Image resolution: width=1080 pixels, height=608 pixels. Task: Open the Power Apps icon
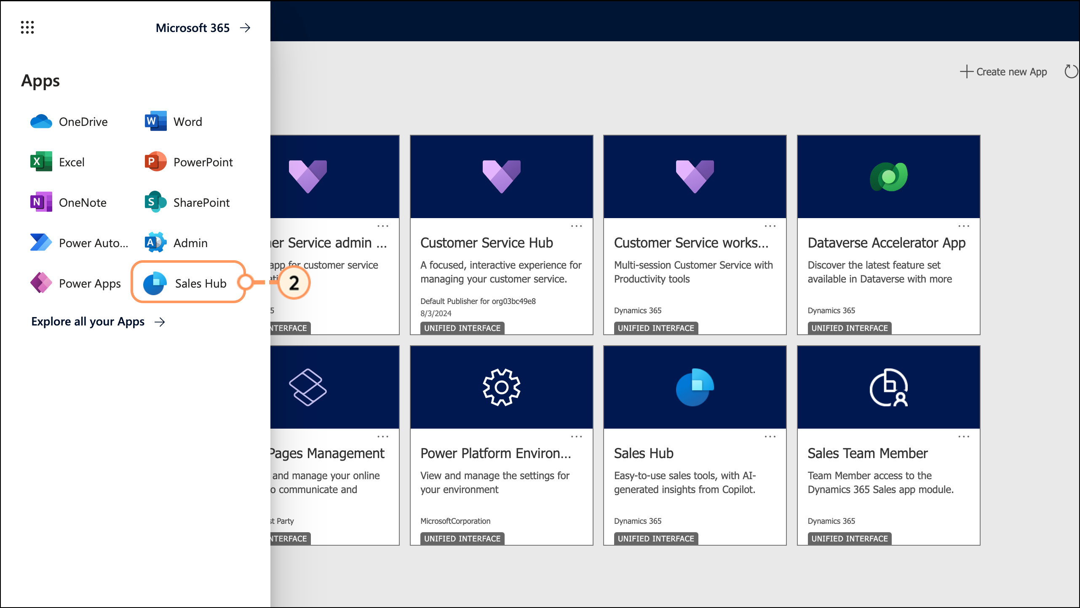pos(41,283)
